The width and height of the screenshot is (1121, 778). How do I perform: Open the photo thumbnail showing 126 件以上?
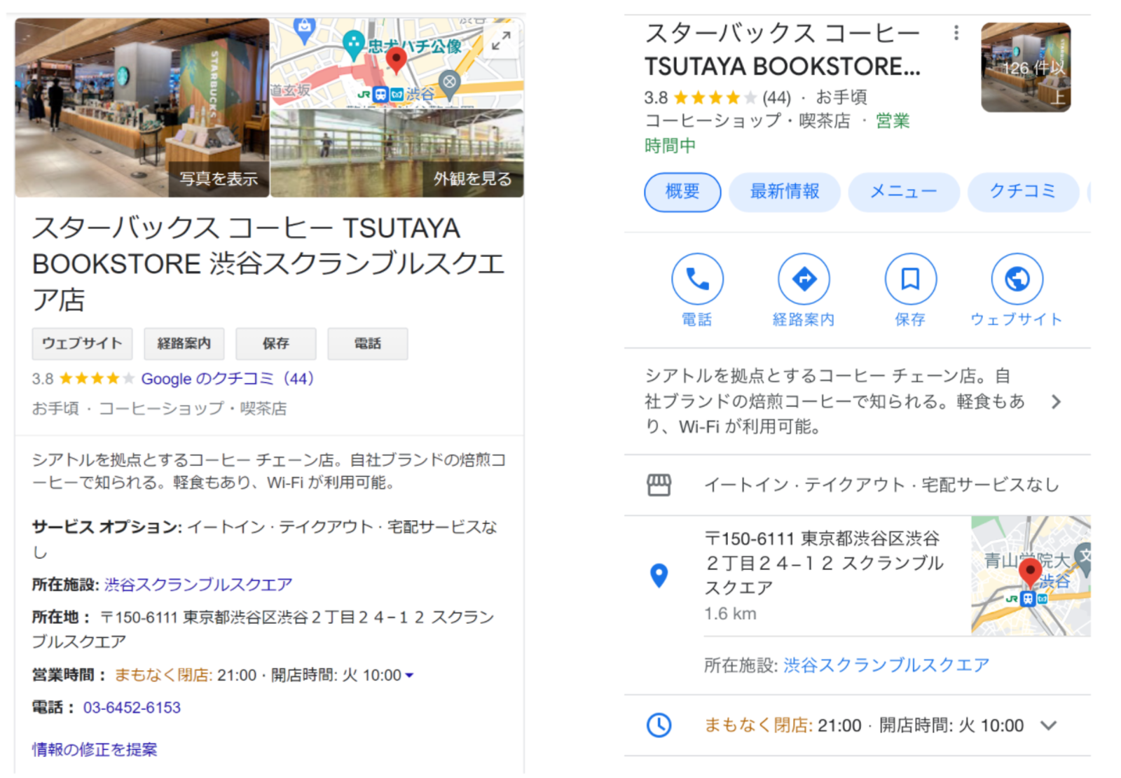1026,67
